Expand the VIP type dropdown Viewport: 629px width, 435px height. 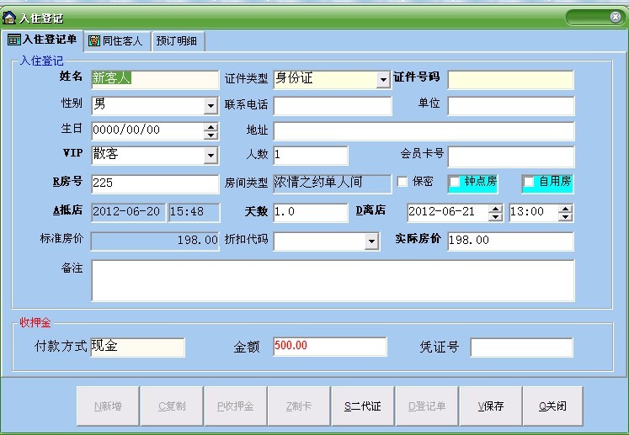(x=211, y=156)
